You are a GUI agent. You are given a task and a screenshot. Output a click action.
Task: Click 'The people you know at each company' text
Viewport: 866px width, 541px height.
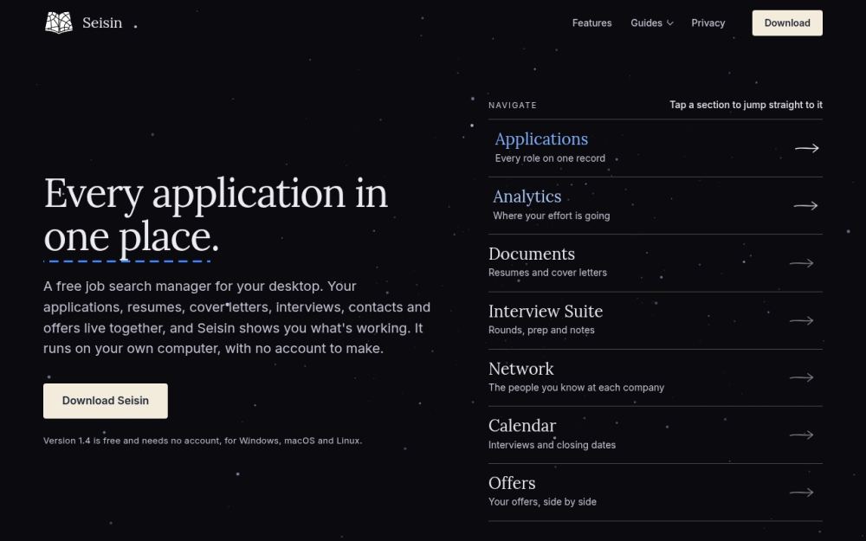click(576, 388)
